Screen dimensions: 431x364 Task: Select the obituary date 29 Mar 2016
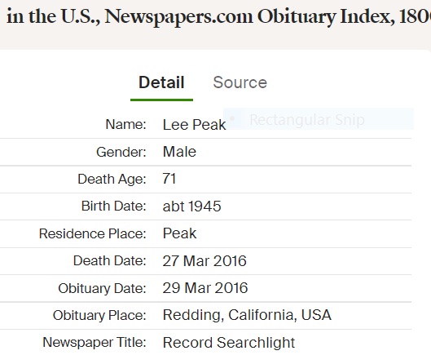[205, 288]
